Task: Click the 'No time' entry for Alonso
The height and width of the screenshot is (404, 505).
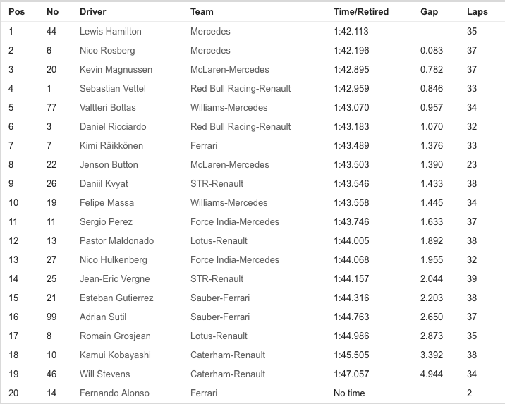Action: [349, 393]
